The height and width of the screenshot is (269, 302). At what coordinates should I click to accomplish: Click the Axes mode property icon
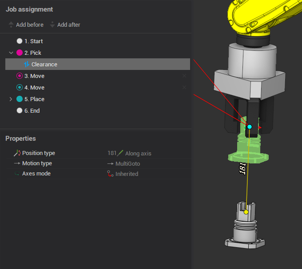[x=17, y=174]
